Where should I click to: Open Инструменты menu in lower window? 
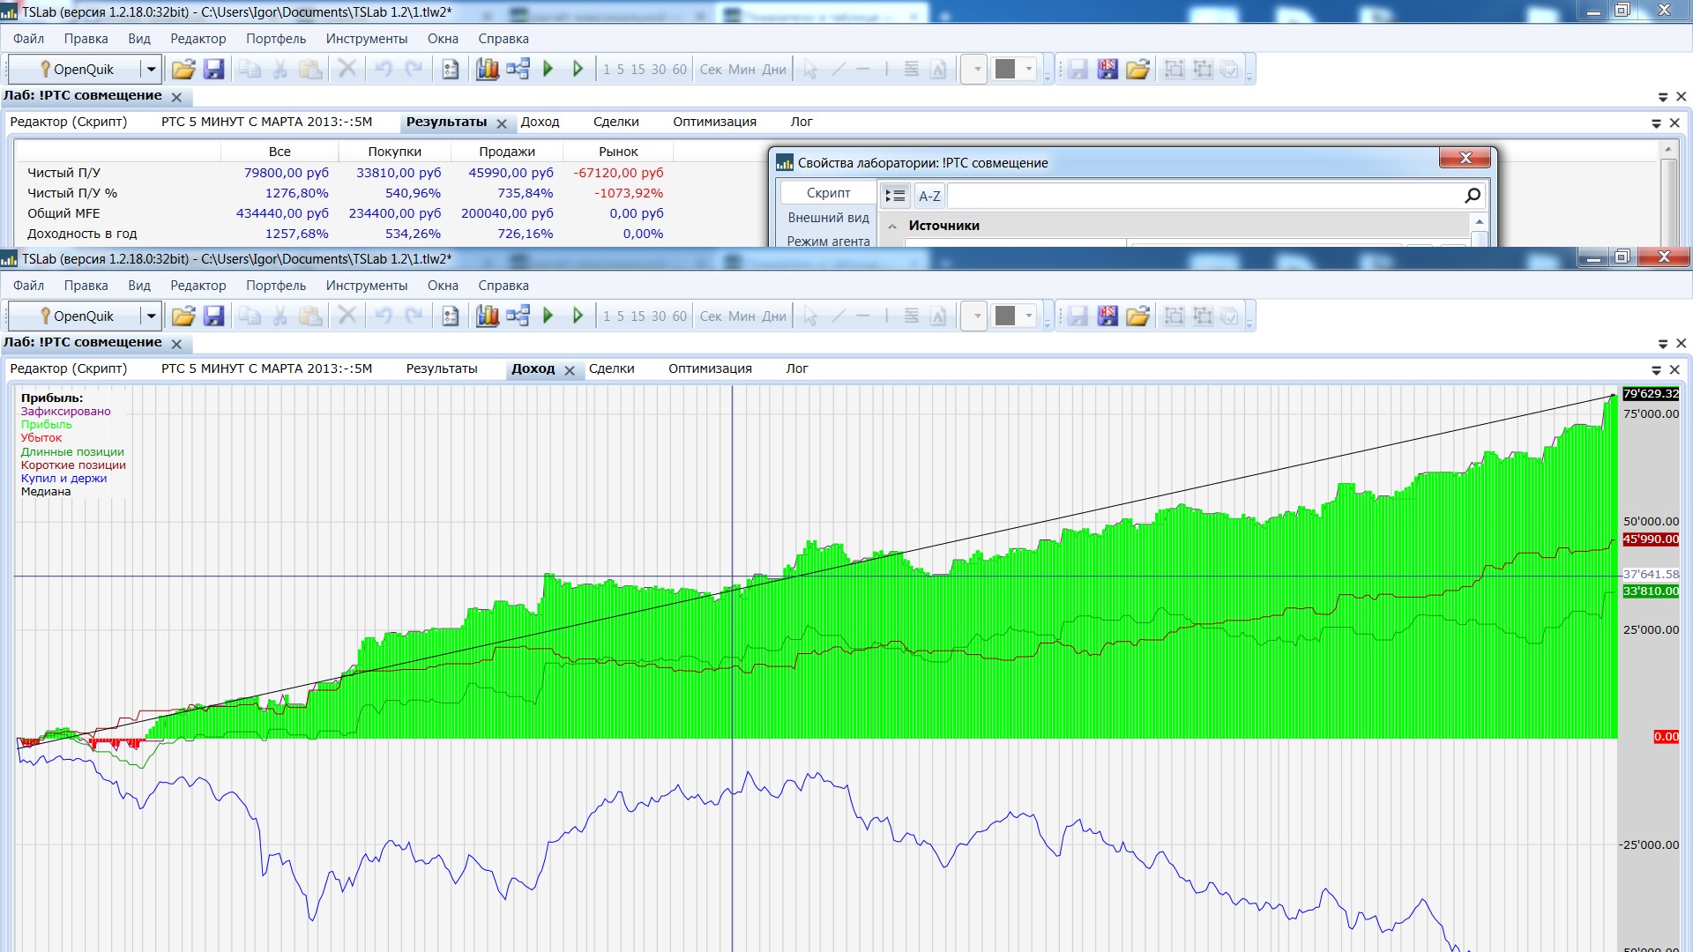click(x=366, y=286)
